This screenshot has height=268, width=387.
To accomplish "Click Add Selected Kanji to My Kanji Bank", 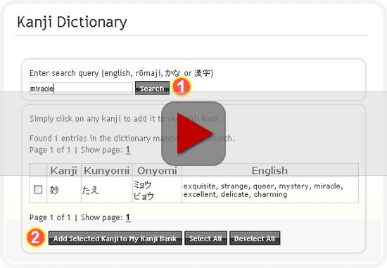I will [115, 238].
